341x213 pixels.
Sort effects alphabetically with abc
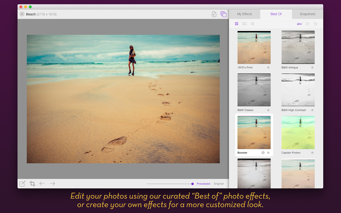pos(299,24)
